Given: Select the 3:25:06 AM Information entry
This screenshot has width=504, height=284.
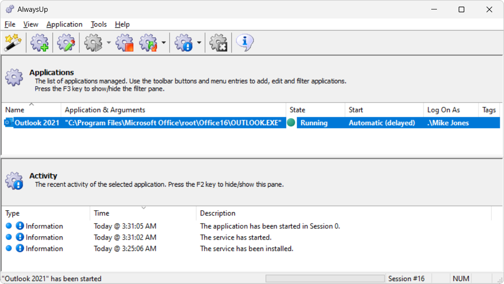Looking at the screenshot, I should (247, 249).
